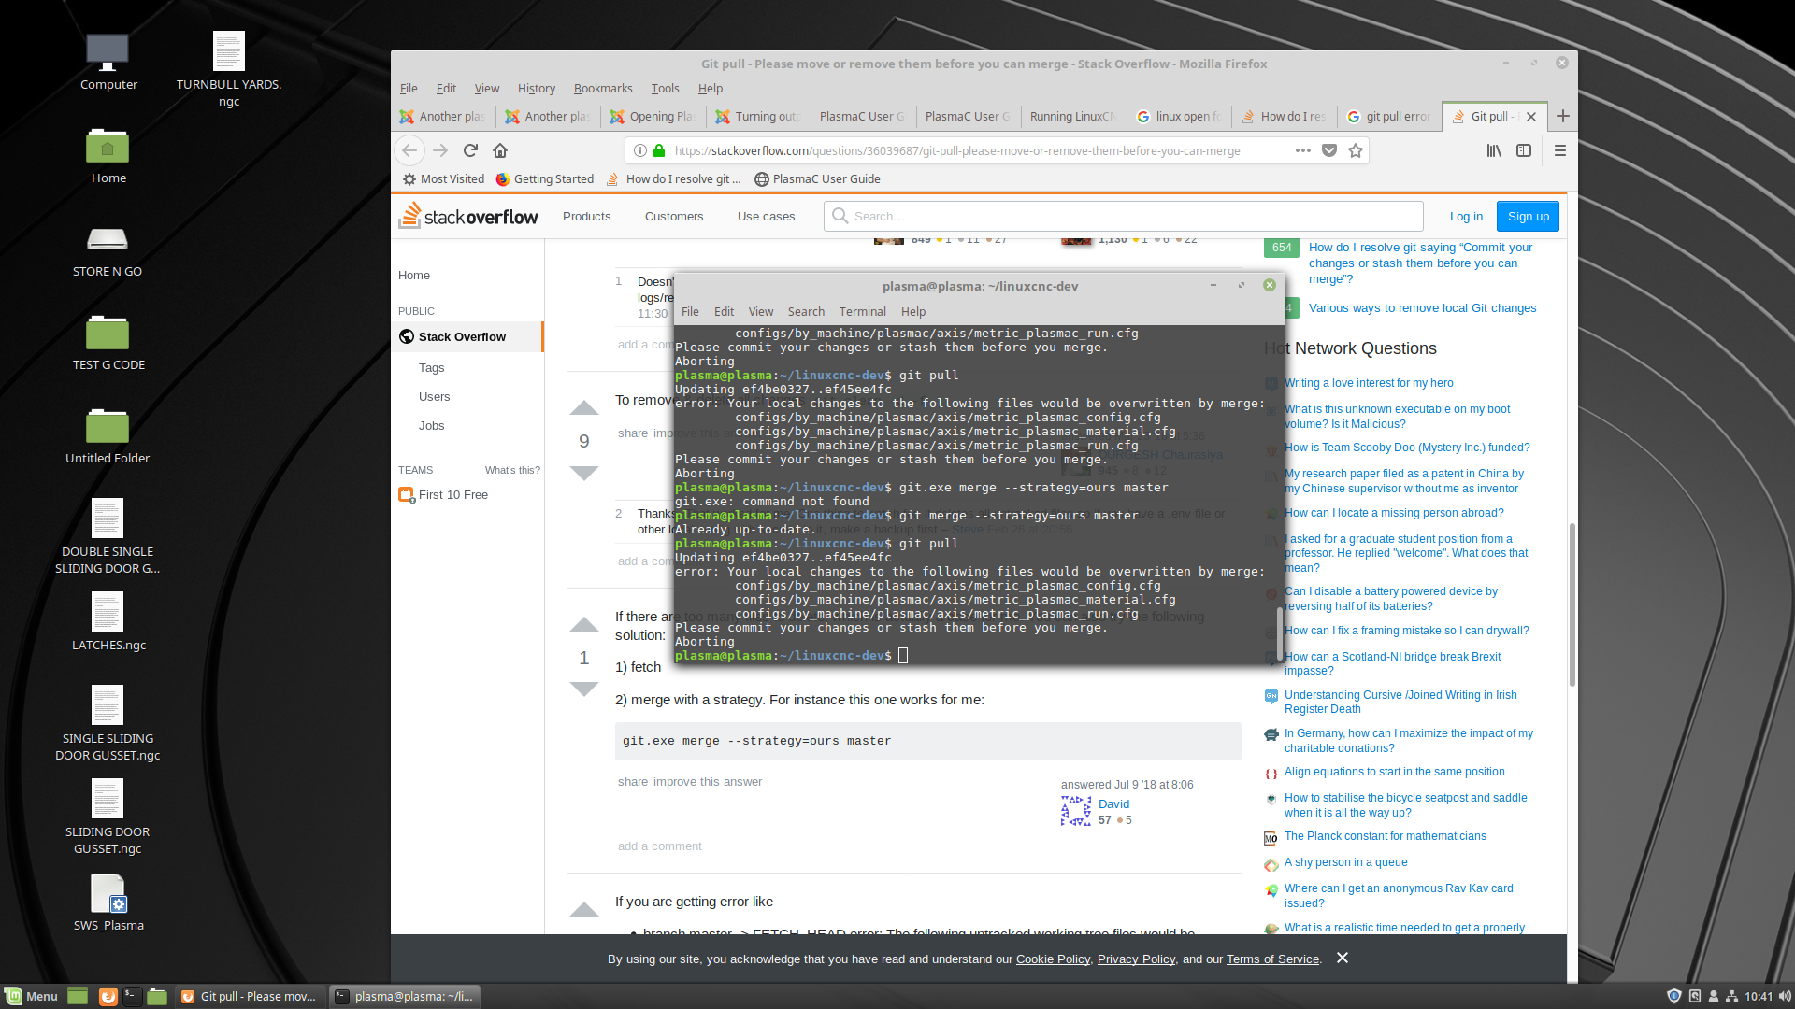Open Firefox hamburger menu
The image size is (1795, 1009).
(x=1559, y=150)
